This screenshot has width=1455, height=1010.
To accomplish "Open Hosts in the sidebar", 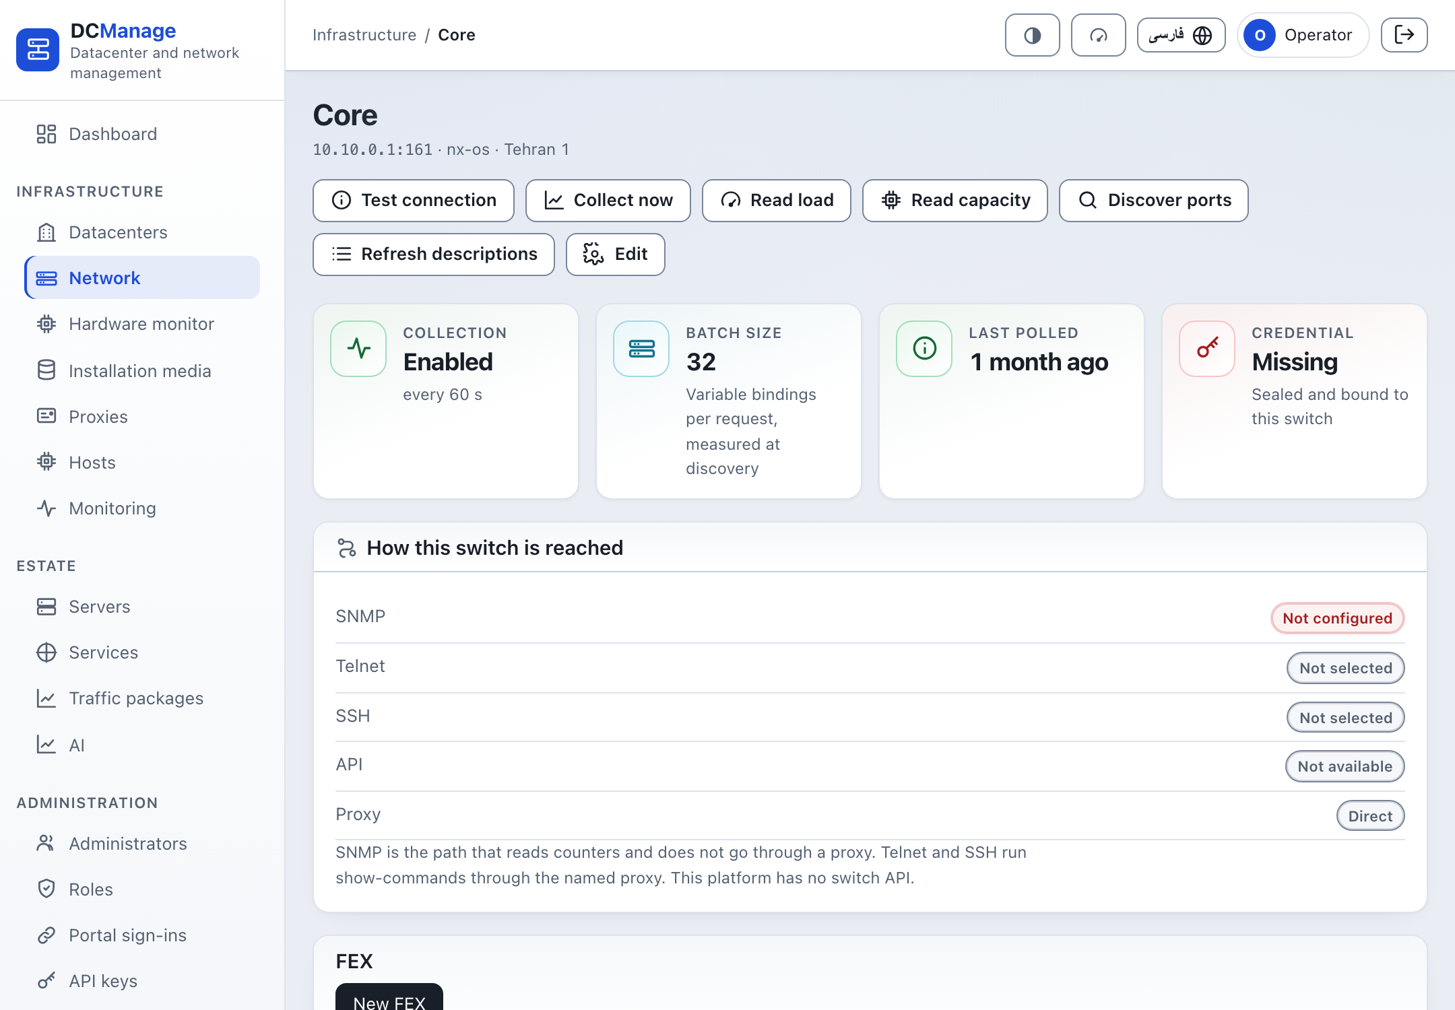I will pos(141,463).
